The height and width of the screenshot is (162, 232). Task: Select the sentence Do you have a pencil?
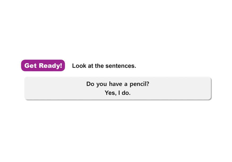(x=117, y=84)
